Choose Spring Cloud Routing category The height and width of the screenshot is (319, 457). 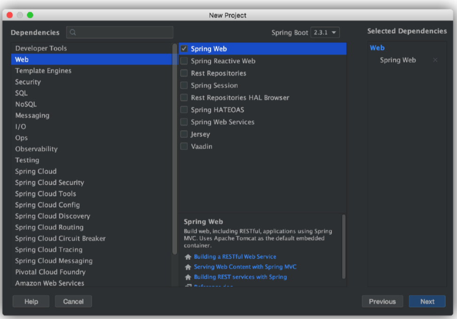(x=92, y=227)
